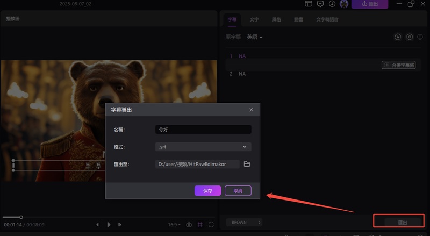Switch to the 動畫 tab
This screenshot has height=236, width=430.
point(299,19)
